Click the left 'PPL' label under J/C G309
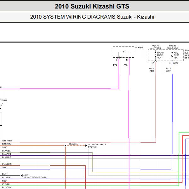 pyautogui.click(x=115, y=65)
